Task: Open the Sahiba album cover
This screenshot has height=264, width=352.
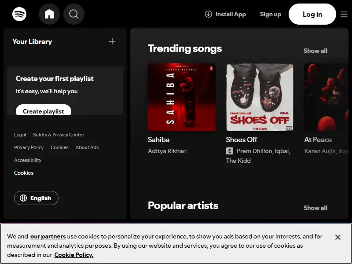Action: 182,97
